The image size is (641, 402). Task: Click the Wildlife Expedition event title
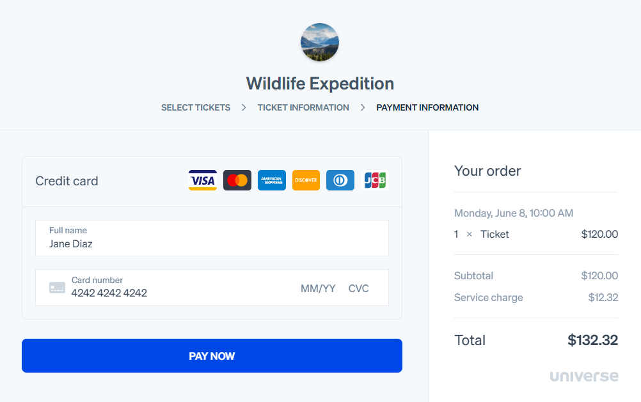coord(320,83)
